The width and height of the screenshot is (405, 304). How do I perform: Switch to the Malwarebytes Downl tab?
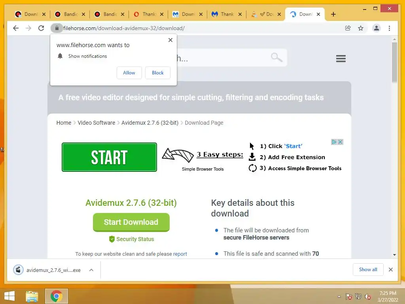[x=188, y=14]
